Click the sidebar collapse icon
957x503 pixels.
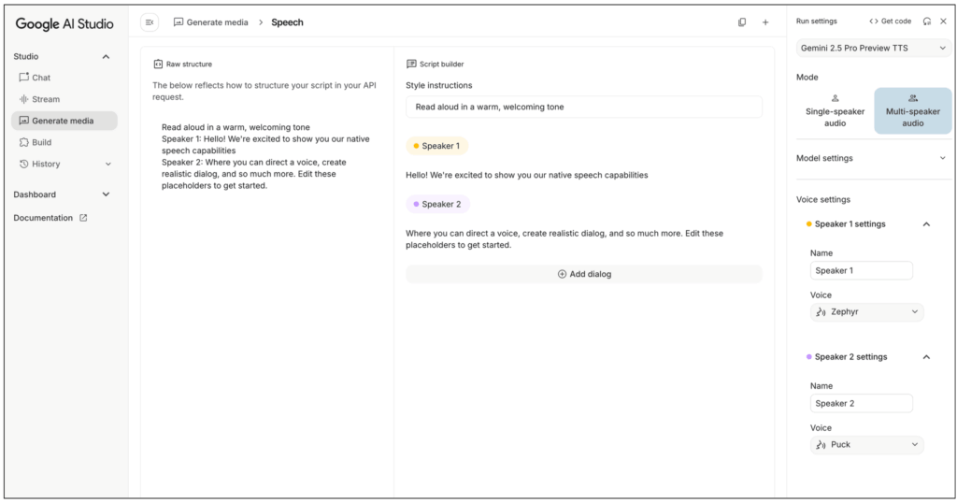[x=150, y=22]
